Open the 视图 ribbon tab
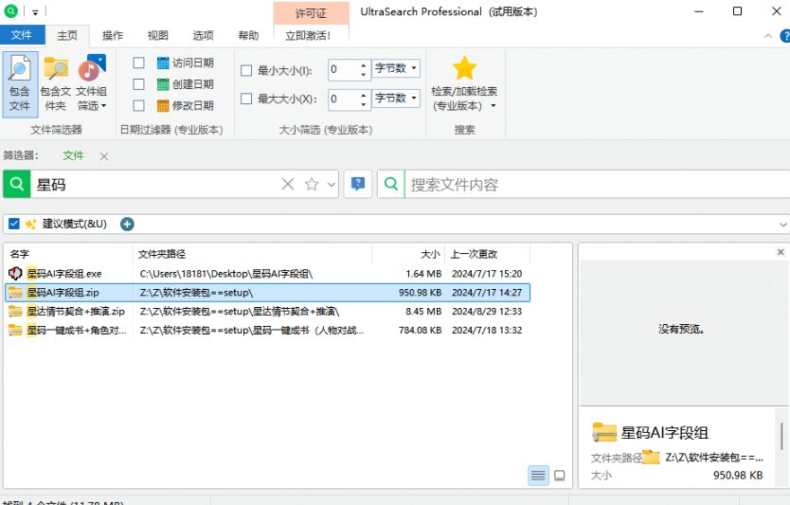The width and height of the screenshot is (790, 505). pos(158,35)
